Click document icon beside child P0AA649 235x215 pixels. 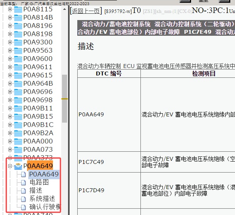point(24,175)
